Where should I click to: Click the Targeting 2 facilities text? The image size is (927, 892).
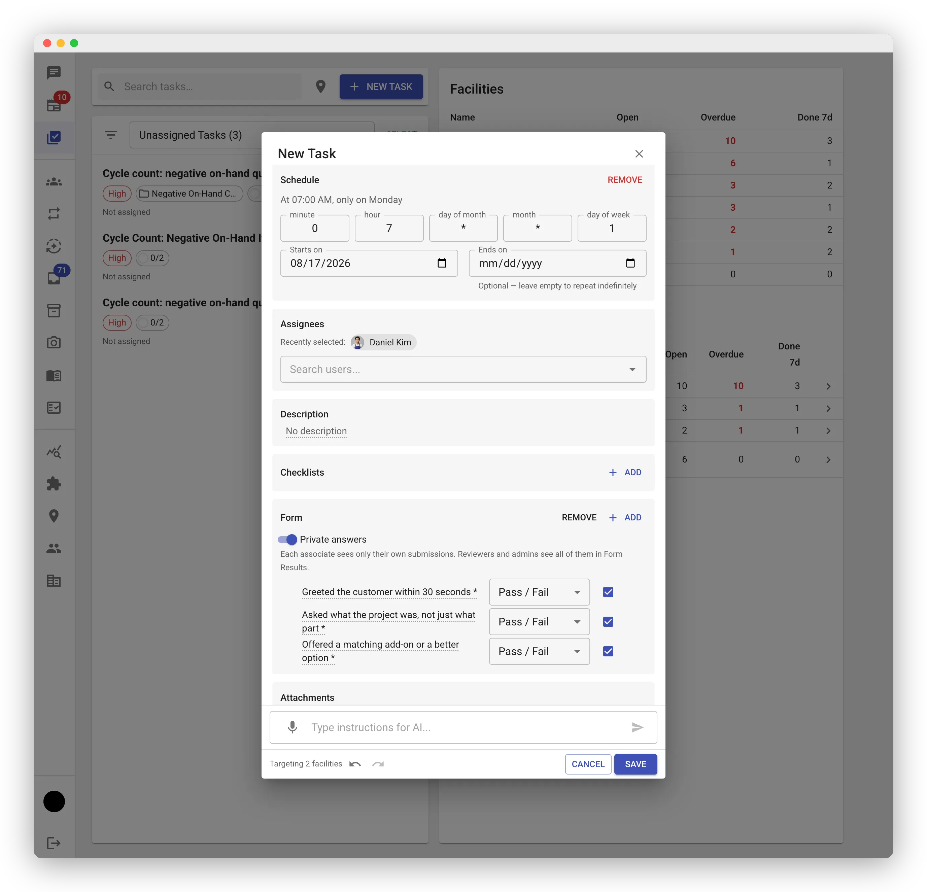tap(306, 763)
